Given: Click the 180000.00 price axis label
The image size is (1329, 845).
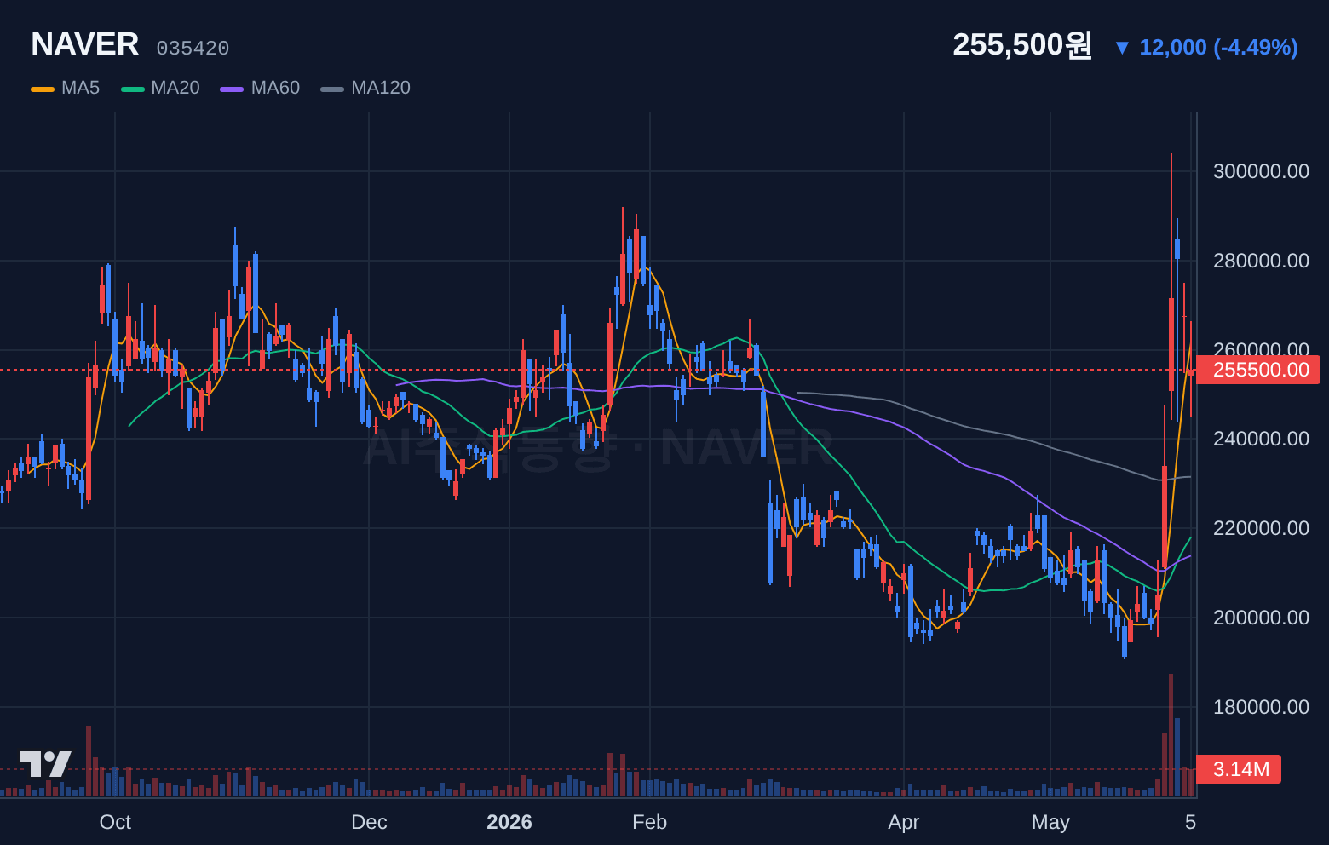Looking at the screenshot, I should pos(1261,707).
